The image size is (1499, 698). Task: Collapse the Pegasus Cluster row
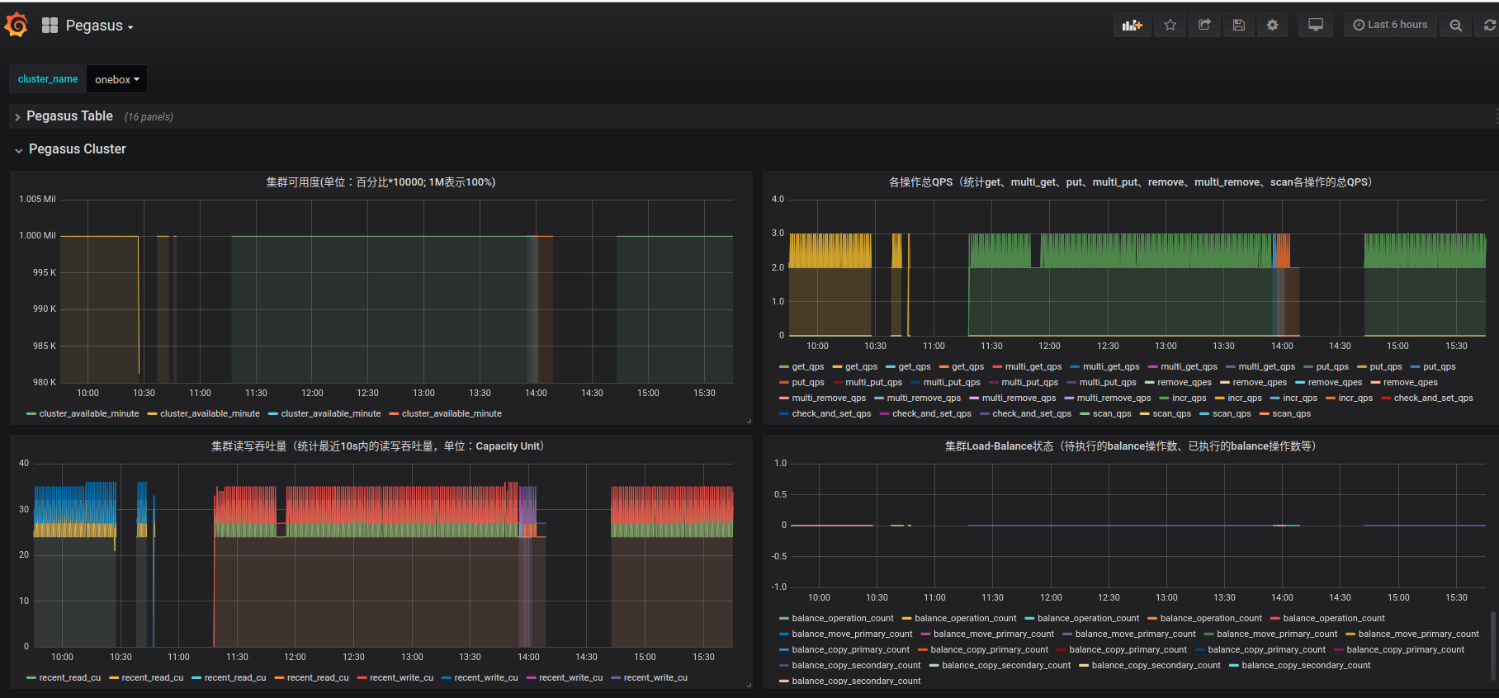tap(77, 149)
